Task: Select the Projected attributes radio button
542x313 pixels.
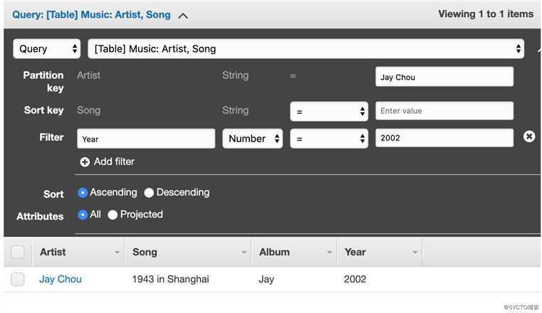Action: point(113,215)
